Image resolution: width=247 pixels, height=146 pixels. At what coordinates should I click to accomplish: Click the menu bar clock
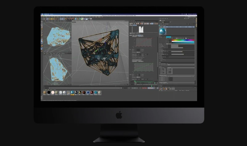[x=192, y=14]
